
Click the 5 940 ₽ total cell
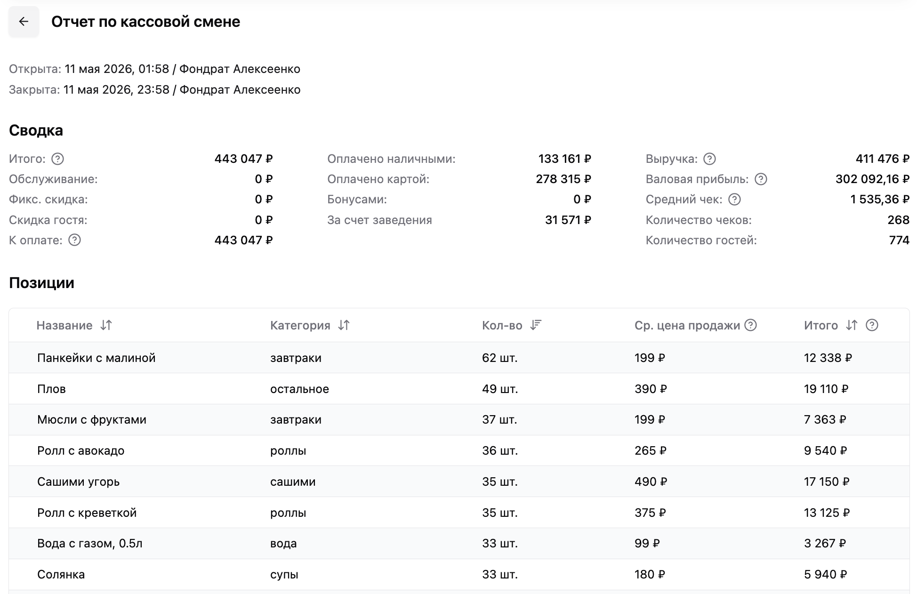click(826, 575)
